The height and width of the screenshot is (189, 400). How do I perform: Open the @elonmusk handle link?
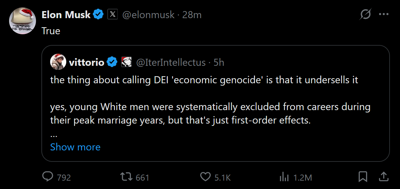(148, 15)
